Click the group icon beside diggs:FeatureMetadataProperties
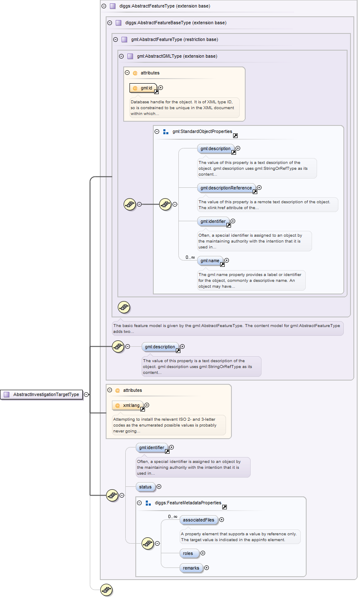 148,503
